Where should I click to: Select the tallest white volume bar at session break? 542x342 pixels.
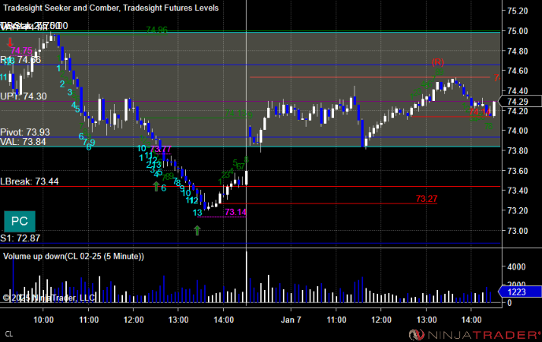[247, 277]
